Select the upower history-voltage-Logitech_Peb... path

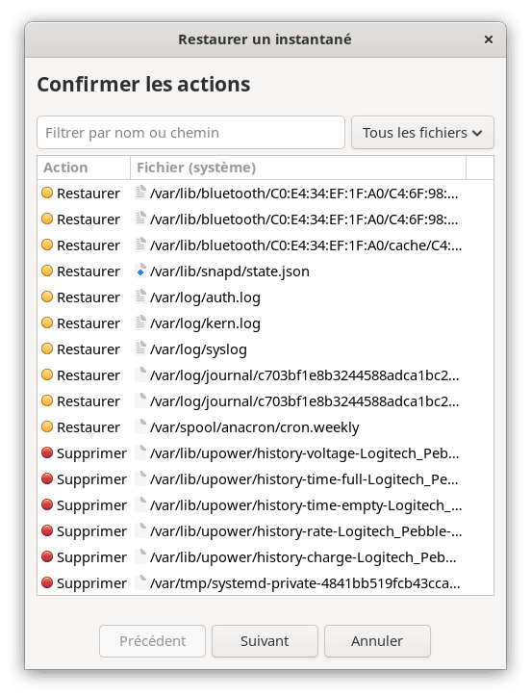pos(305,453)
